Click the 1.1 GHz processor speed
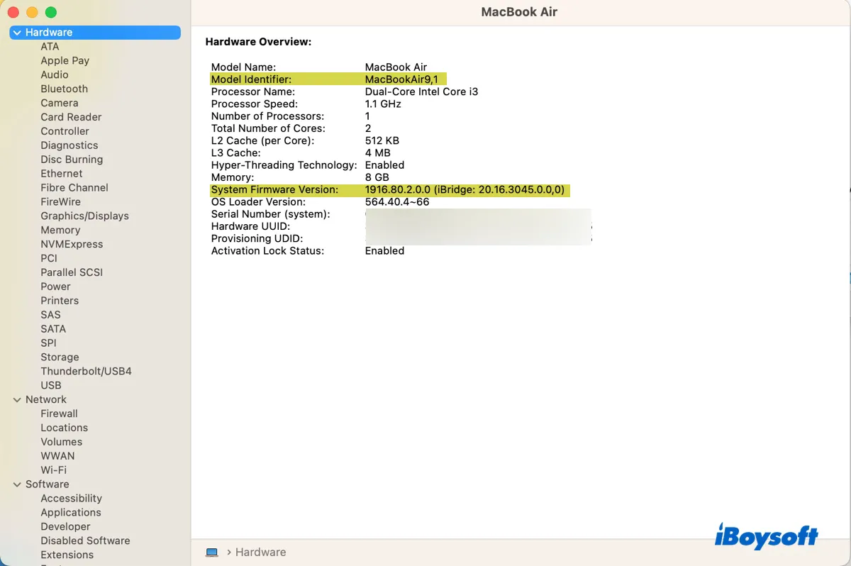The image size is (851, 566). pyautogui.click(x=383, y=104)
